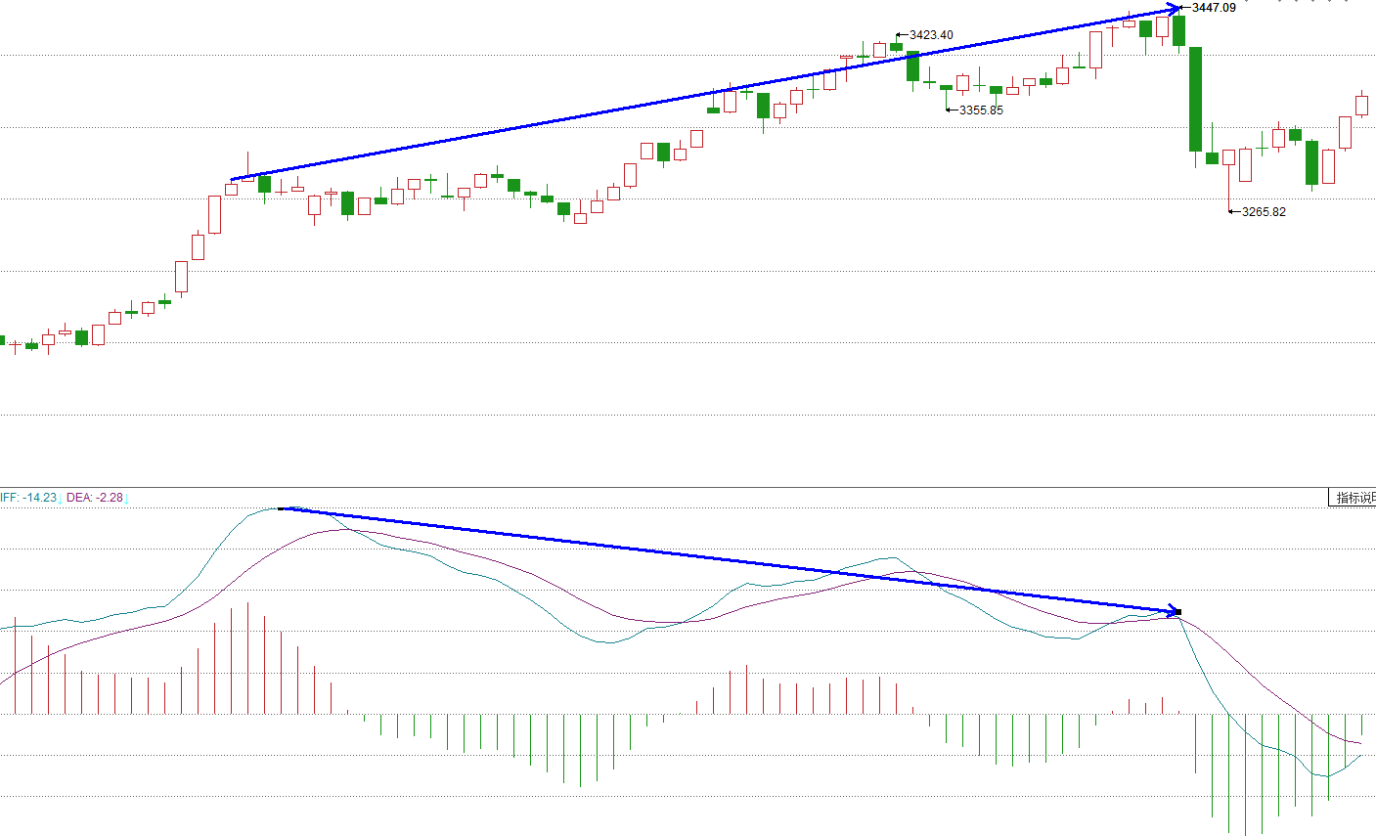Viewport: 1376px width, 836px height.
Task: Open the 指标说明 indicator description button
Action: (x=1353, y=498)
